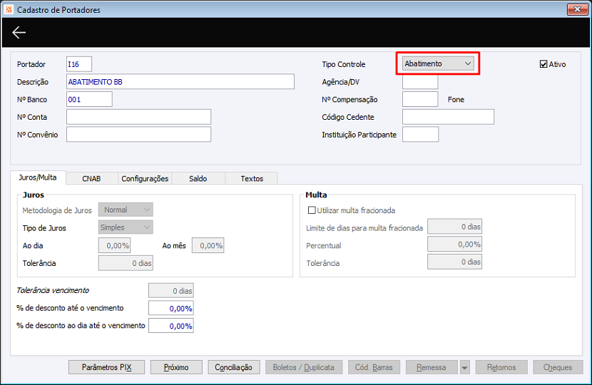Go back using the arrow icon
Screen dimensions: 592x385
(x=19, y=33)
